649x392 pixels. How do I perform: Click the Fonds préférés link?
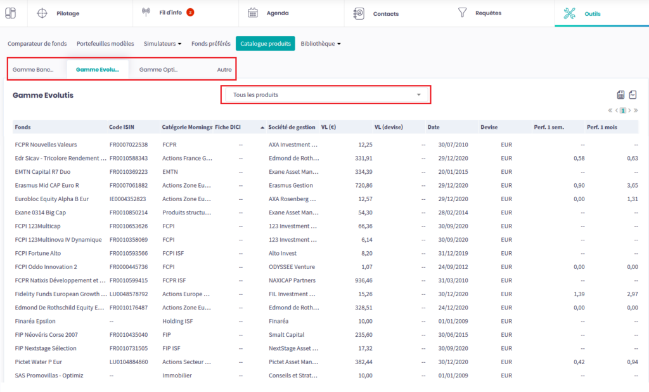coord(210,44)
